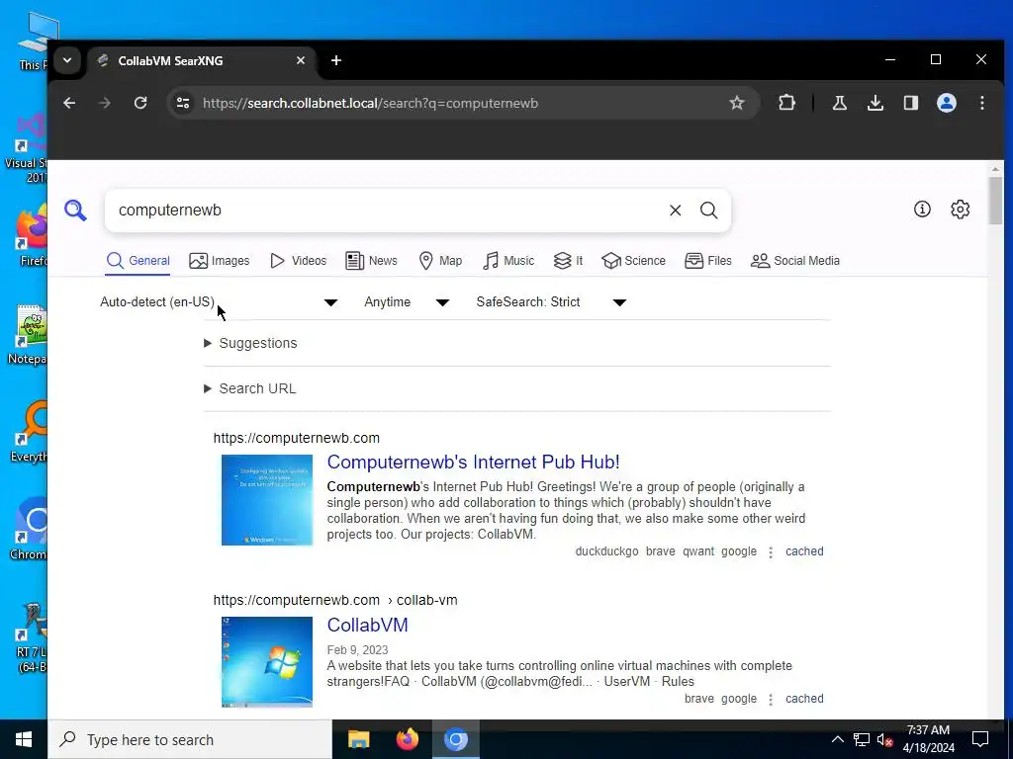Click the duckduckgo engine label
The width and height of the screenshot is (1013, 759).
(x=606, y=551)
